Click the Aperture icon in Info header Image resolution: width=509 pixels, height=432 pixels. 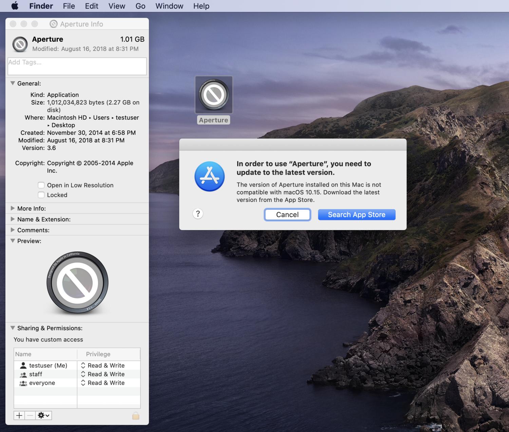(x=20, y=44)
